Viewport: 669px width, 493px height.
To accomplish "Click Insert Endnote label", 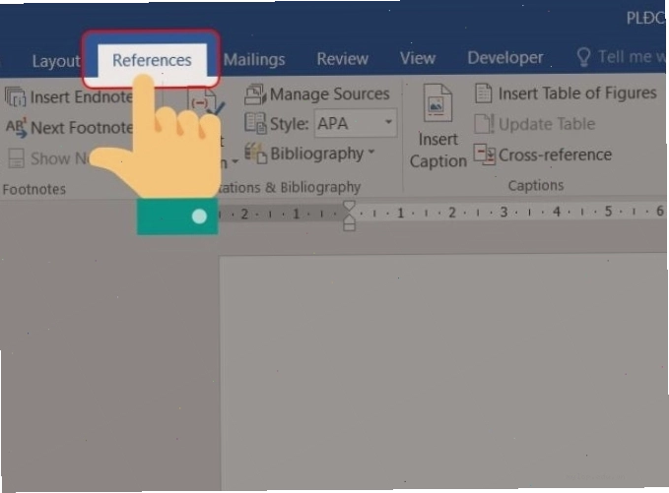I will [x=82, y=97].
